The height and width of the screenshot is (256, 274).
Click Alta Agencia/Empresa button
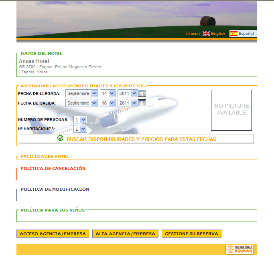point(125,234)
